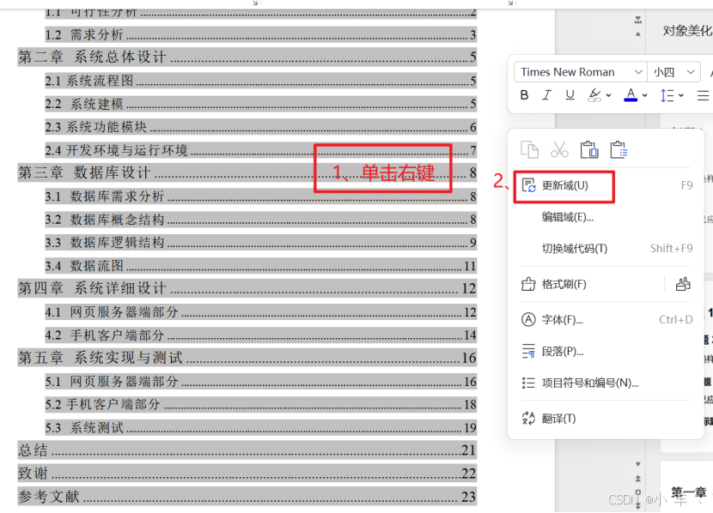The width and height of the screenshot is (713, 513).
Task: Click the Paste clipboard icon
Action: tap(589, 149)
